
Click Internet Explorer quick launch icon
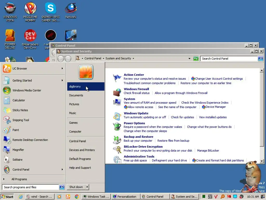pyautogui.click(x=21, y=197)
